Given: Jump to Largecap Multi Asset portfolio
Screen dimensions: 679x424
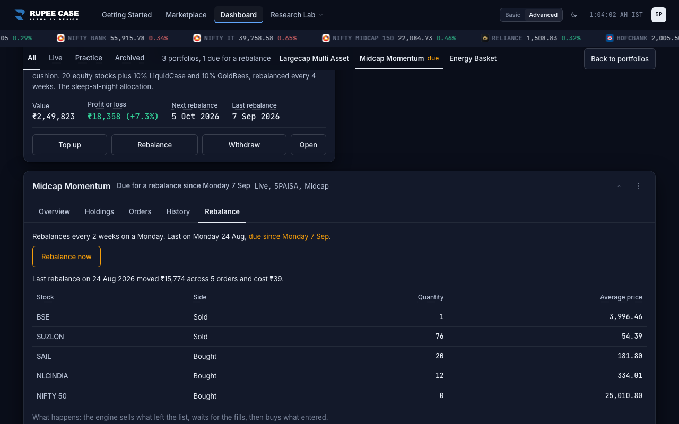Looking at the screenshot, I should 314,58.
